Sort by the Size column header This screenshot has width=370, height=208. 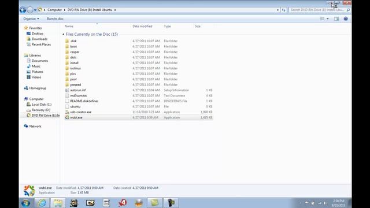[198, 26]
